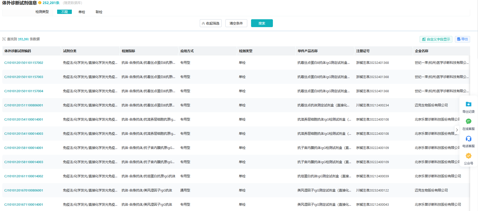Image resolution: width=478 pixels, height=211 pixels.
Task: Click registration number 川械注准20232400122
Action: click(372, 190)
